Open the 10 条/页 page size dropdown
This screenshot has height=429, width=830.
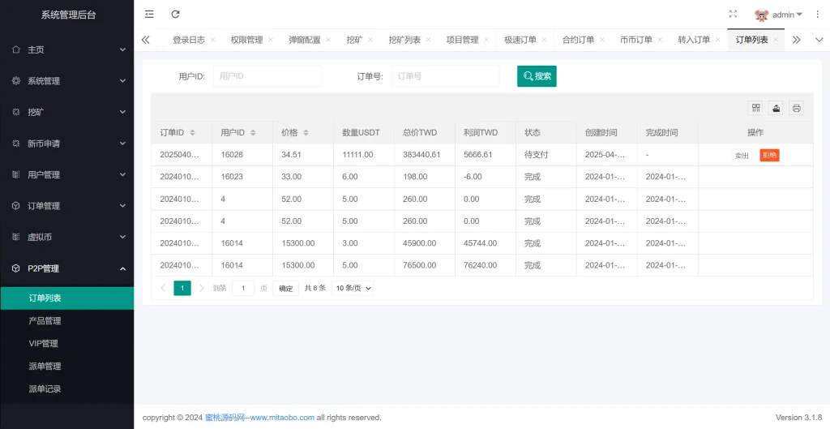click(353, 288)
